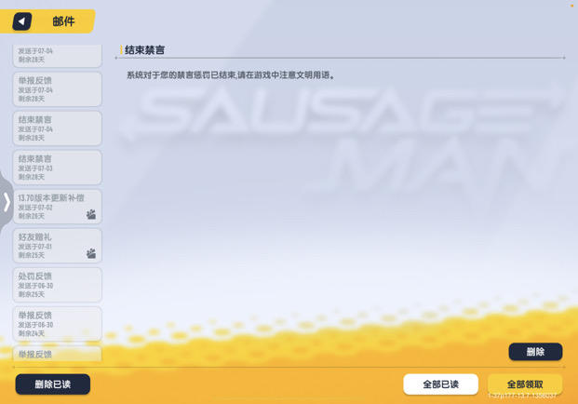Open the 13.70版本更新补偿 mail
The image size is (578, 404).
click(x=57, y=207)
